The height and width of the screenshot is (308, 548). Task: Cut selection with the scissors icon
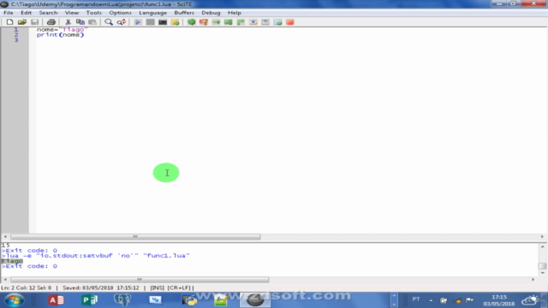(x=68, y=22)
